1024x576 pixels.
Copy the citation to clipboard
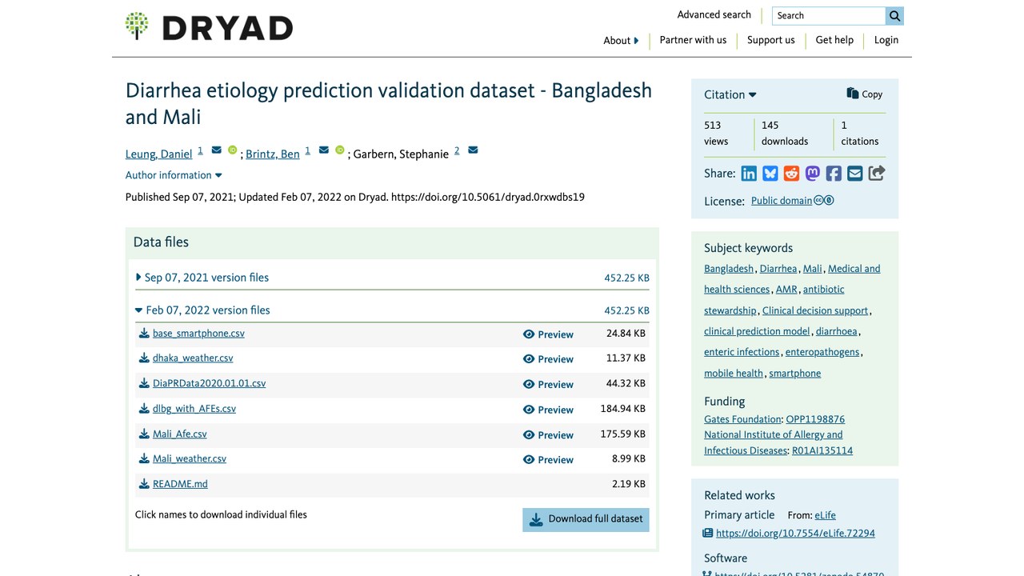click(x=865, y=94)
